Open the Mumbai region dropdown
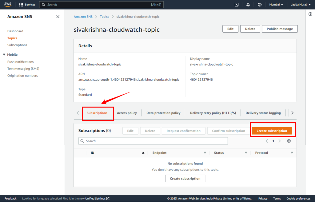This screenshot has height=202, width=315. (276, 4)
